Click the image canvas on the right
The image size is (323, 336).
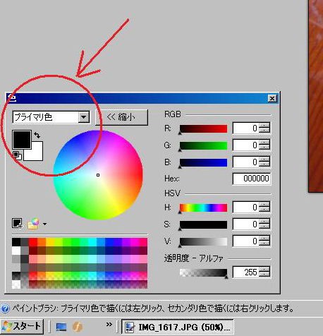click(316, 96)
